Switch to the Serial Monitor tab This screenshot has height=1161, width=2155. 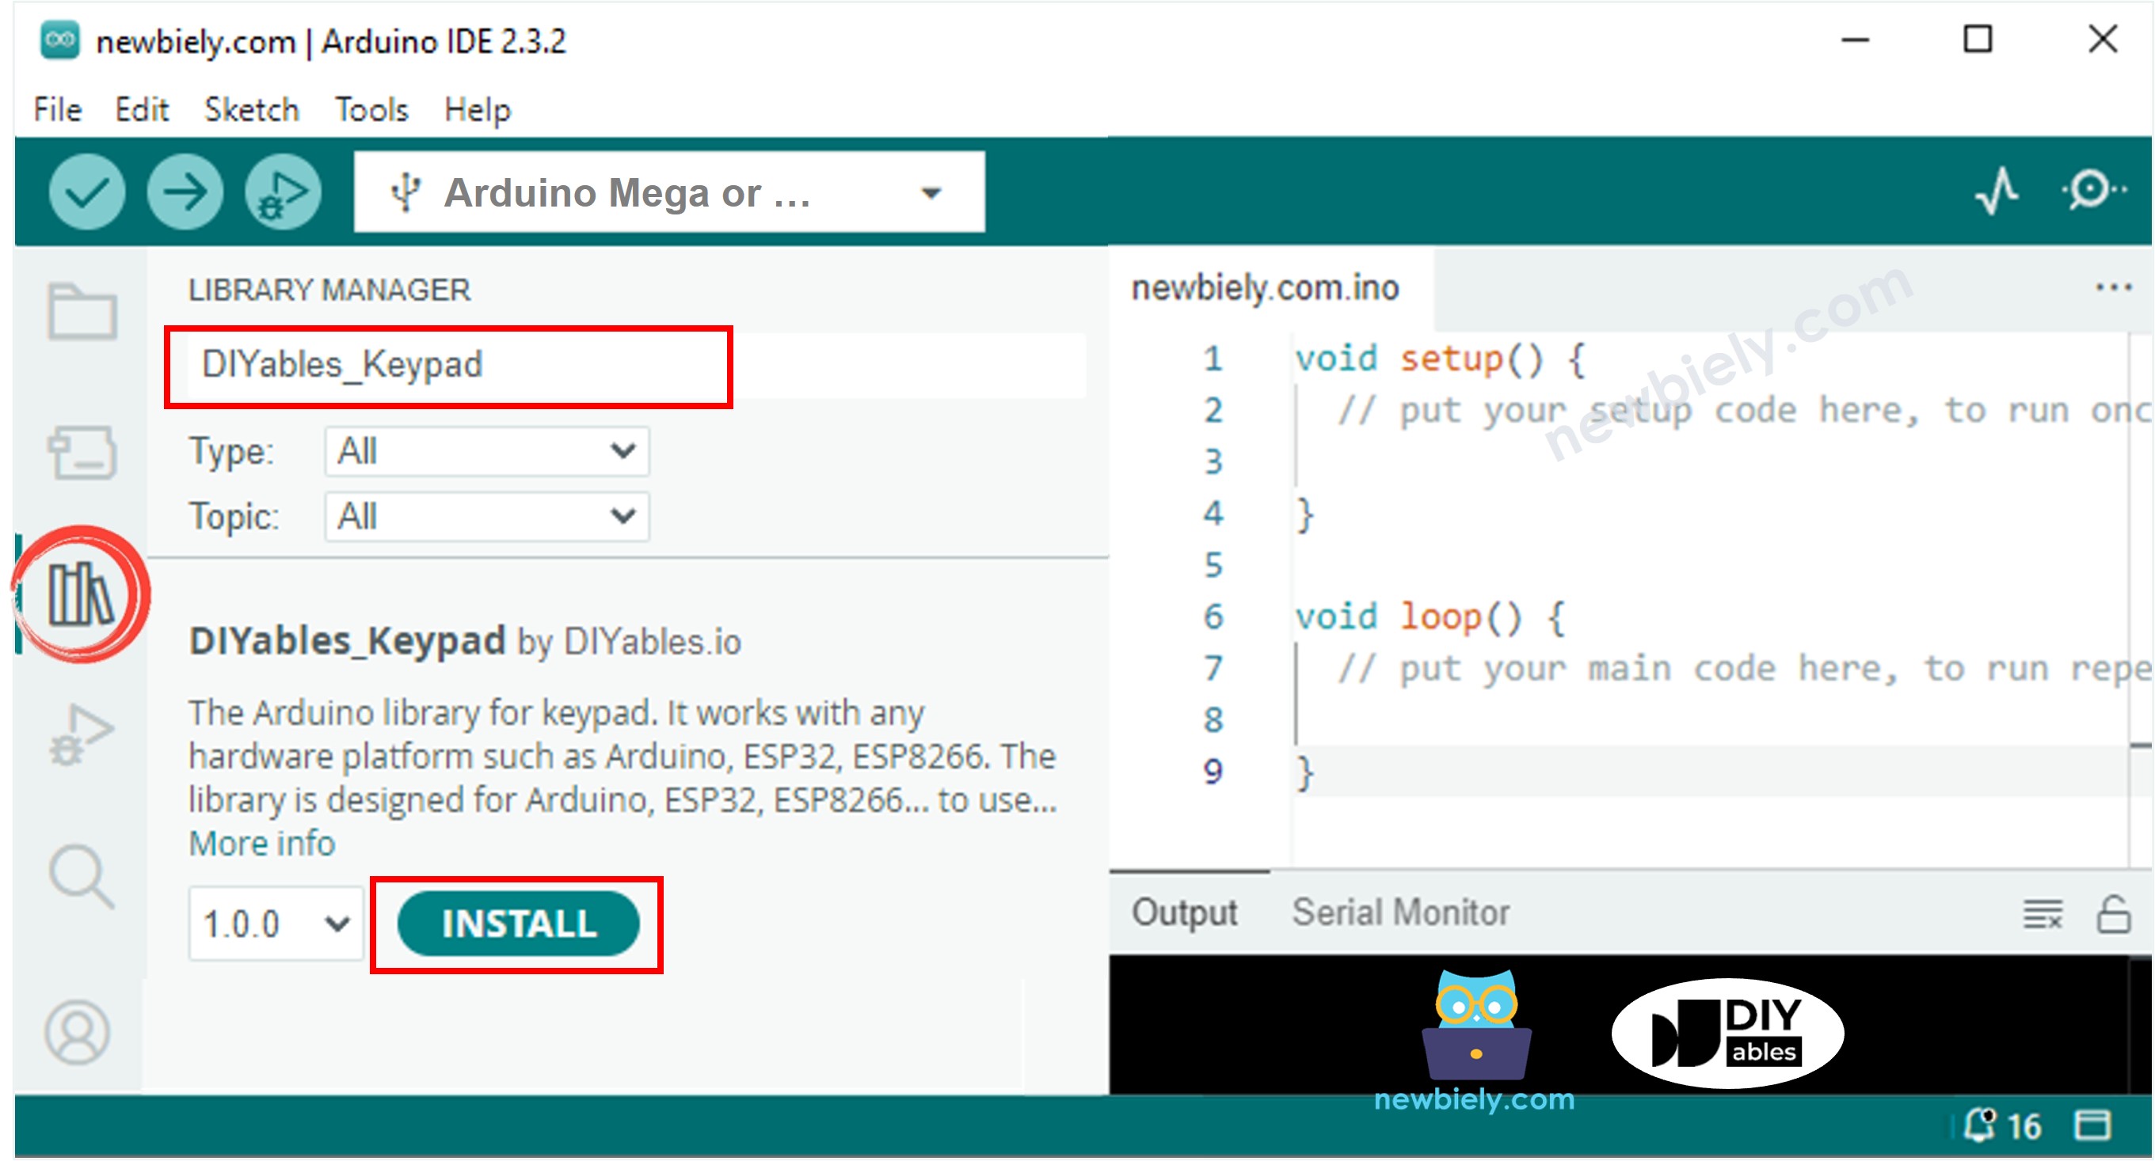click(1401, 912)
